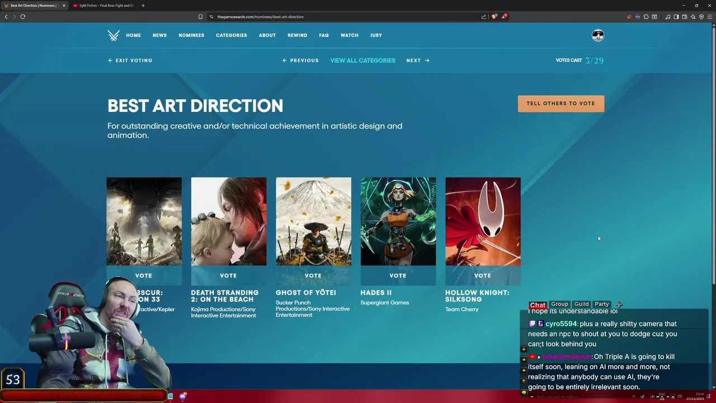This screenshot has width=716, height=403.
Task: Click the Hades II artwork
Action: pos(398,221)
